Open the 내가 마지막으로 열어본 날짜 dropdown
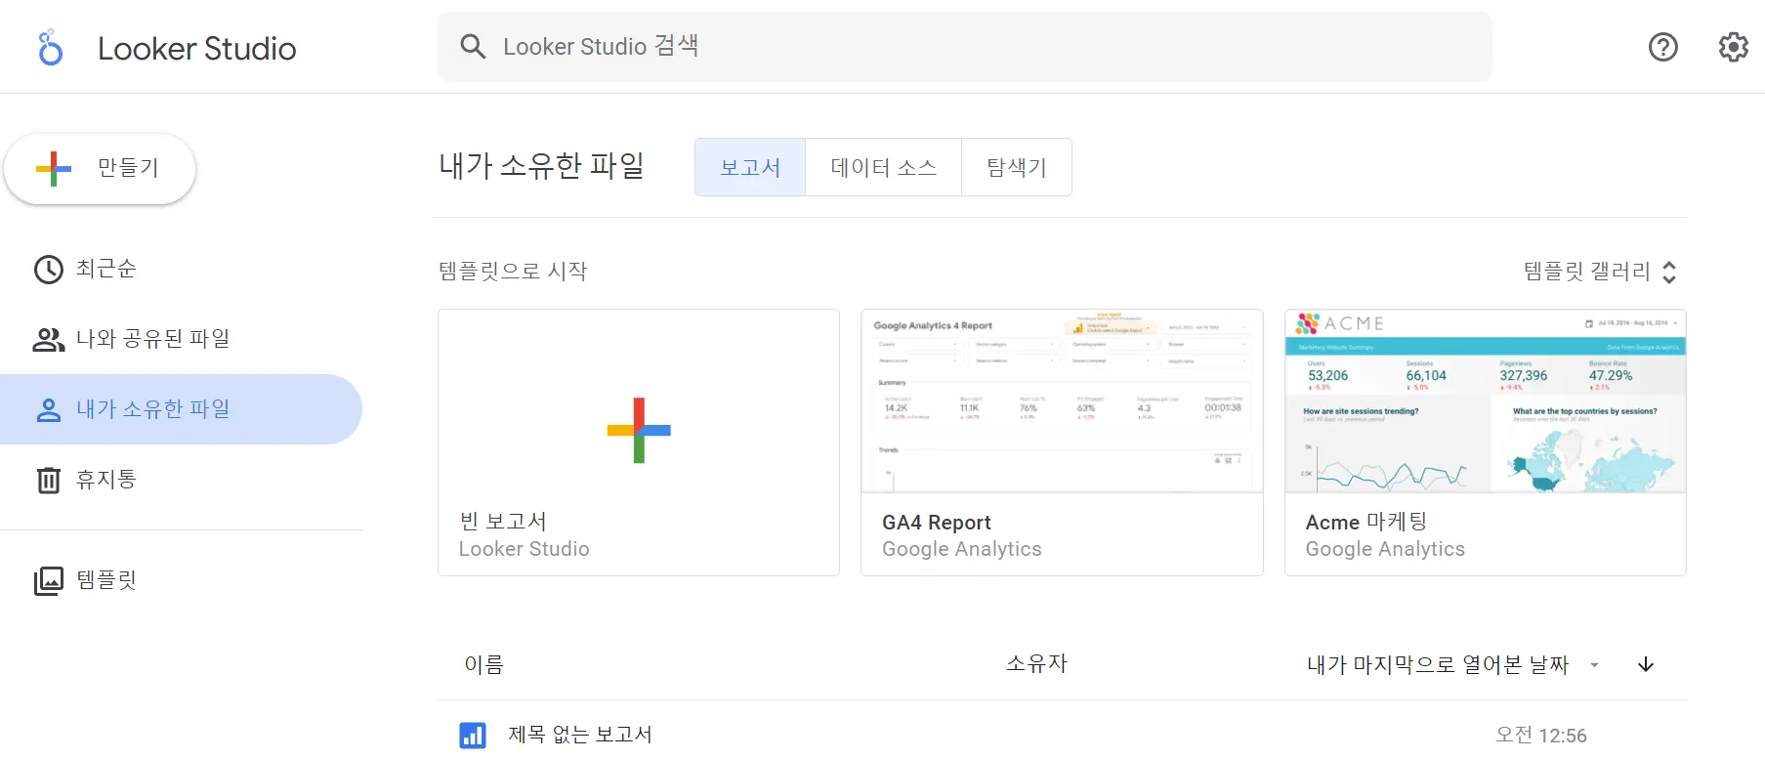 pos(1453,664)
